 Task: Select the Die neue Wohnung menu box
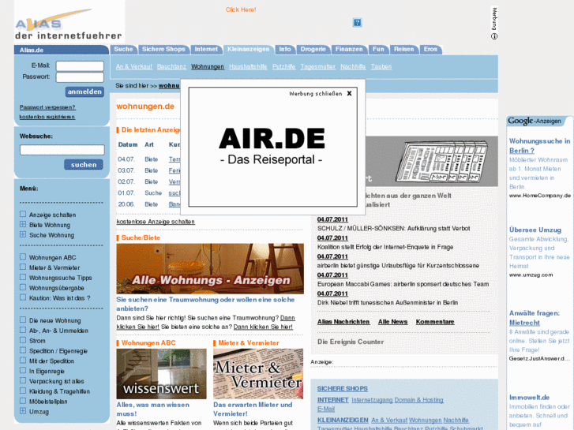click(x=23, y=320)
